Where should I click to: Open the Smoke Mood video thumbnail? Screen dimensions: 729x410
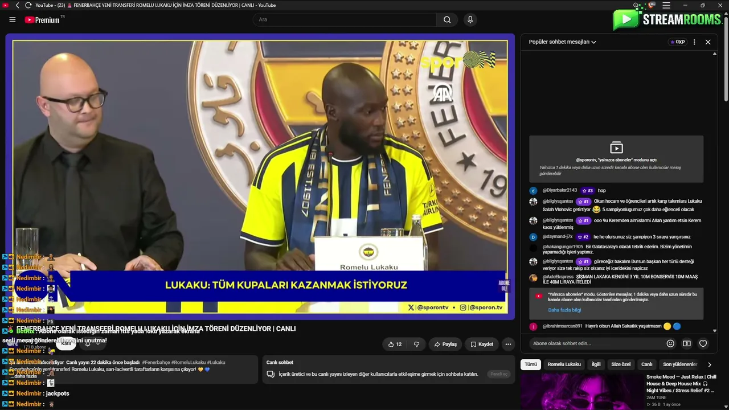(581, 391)
